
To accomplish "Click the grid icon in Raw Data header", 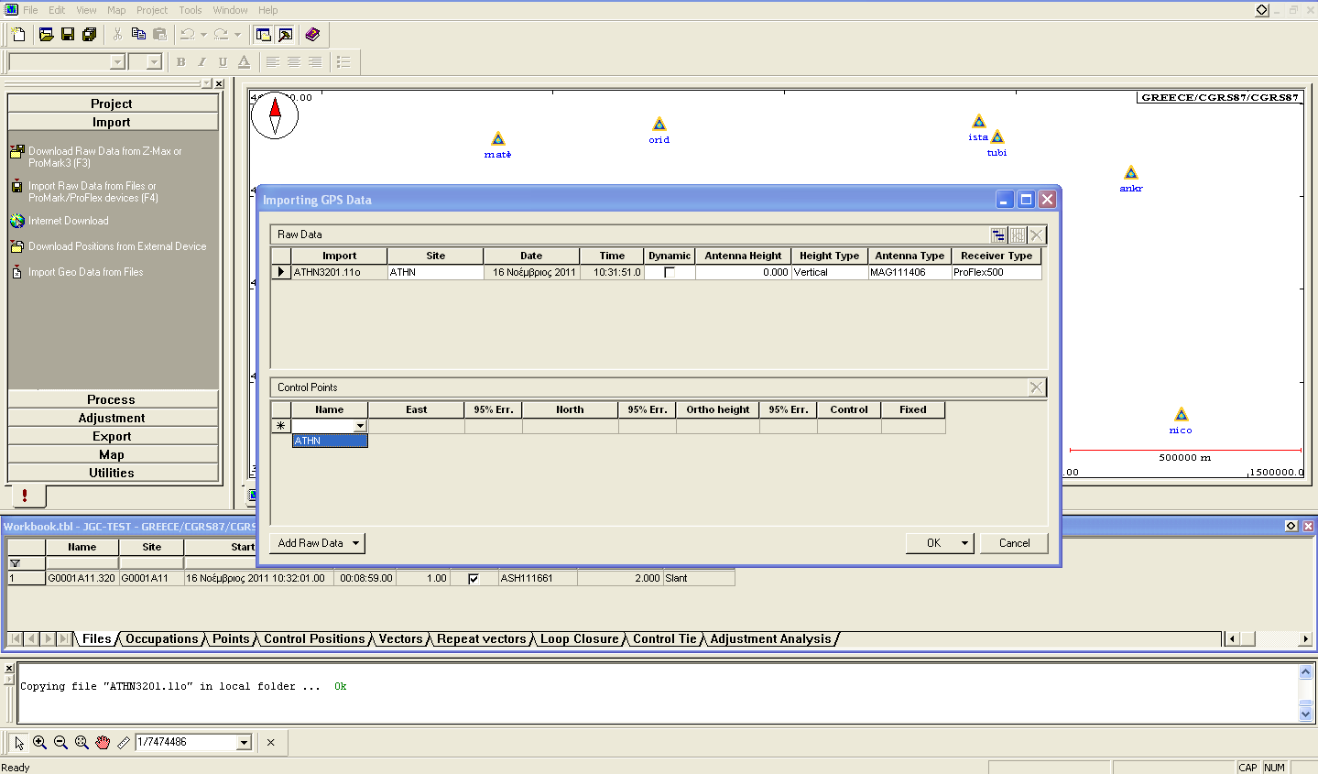I will point(1018,235).
